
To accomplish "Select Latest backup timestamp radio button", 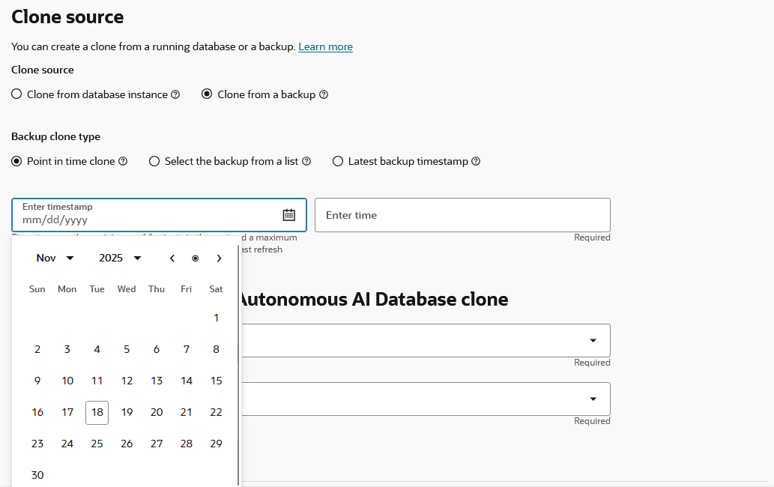I will (338, 161).
